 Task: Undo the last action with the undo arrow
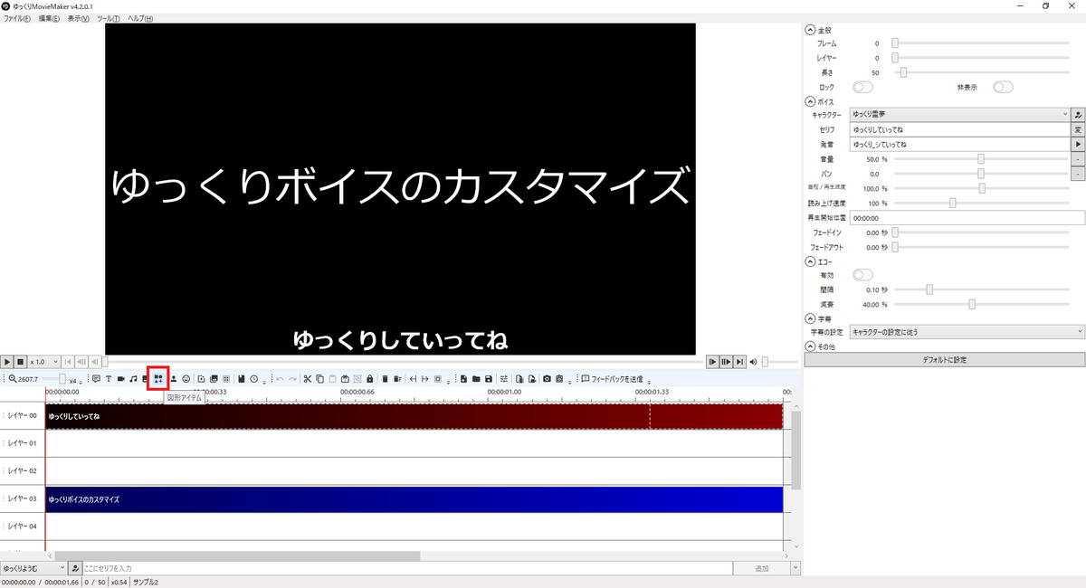[x=280, y=378]
